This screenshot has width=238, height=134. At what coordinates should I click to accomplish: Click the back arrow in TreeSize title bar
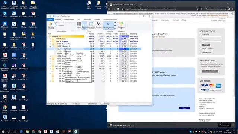pyautogui.click(x=54, y=16)
